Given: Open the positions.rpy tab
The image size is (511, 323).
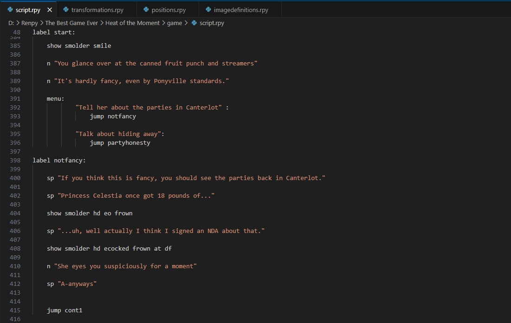Looking at the screenshot, I should (x=168, y=10).
